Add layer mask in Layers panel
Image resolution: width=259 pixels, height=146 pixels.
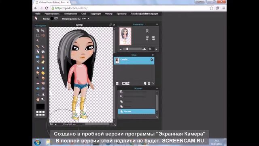click(124, 84)
